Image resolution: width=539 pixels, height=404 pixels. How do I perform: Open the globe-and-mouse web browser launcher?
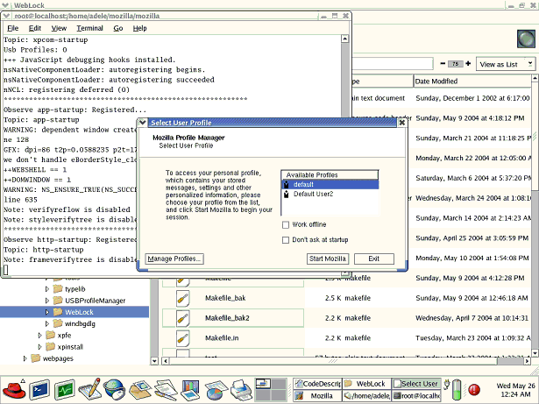pyautogui.click(x=114, y=390)
